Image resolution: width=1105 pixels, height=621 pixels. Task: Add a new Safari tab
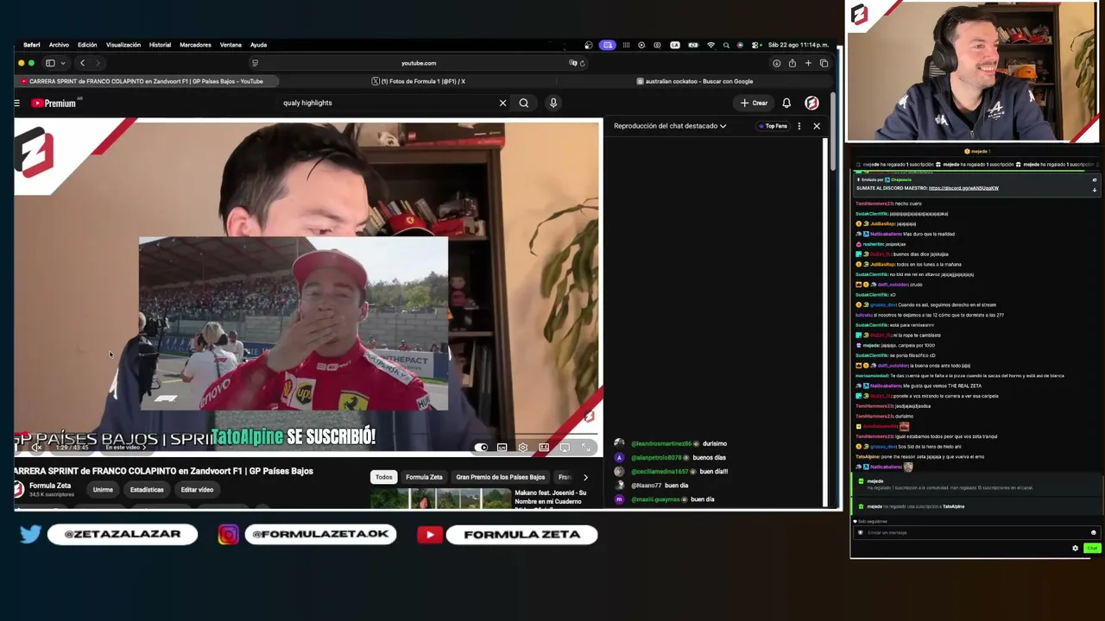[808, 63]
